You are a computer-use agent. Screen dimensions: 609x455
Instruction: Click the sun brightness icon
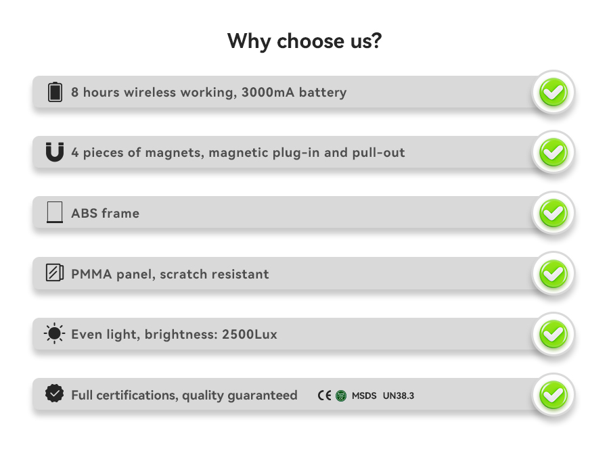point(55,334)
